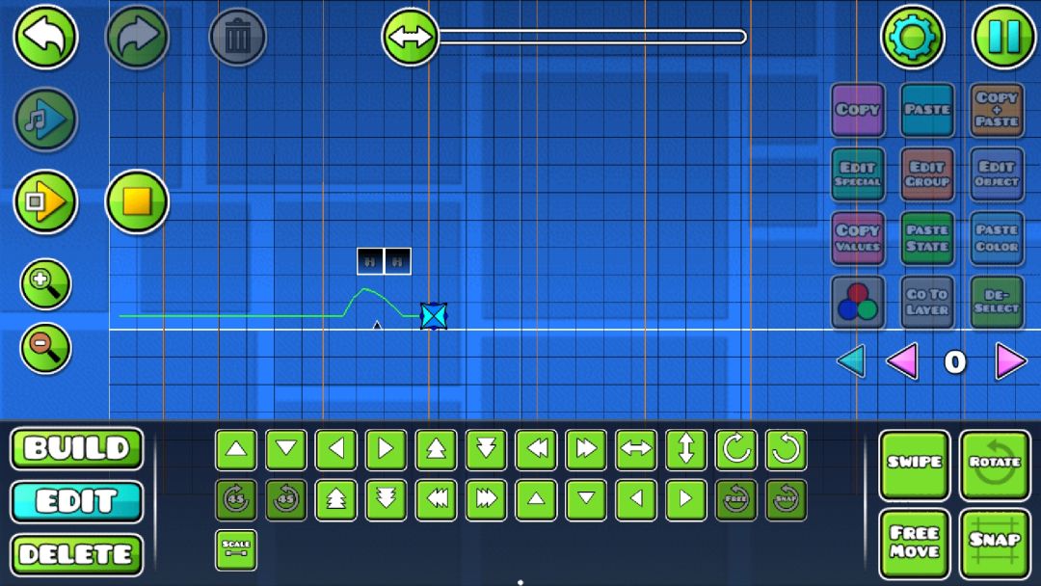This screenshot has height=586, width=1041.
Task: Flip the object vertically
Action: (686, 449)
